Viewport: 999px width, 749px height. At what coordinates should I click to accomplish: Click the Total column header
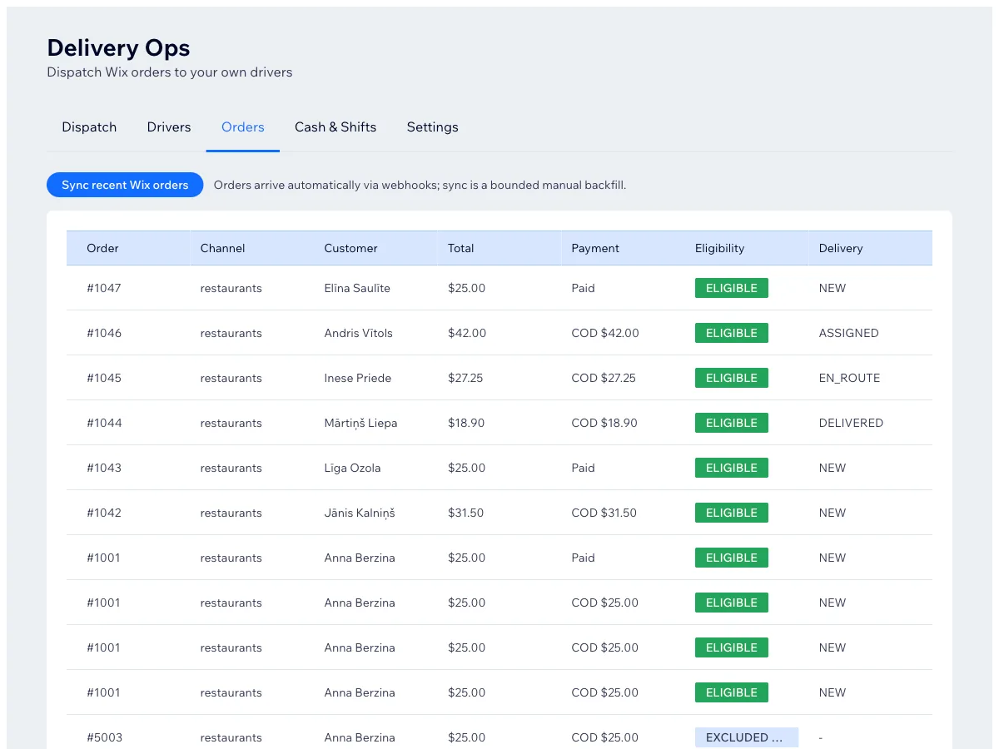pos(460,248)
